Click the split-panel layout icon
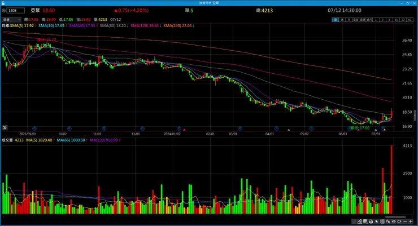Screen dimensions: 418x226 (x=382, y=221)
